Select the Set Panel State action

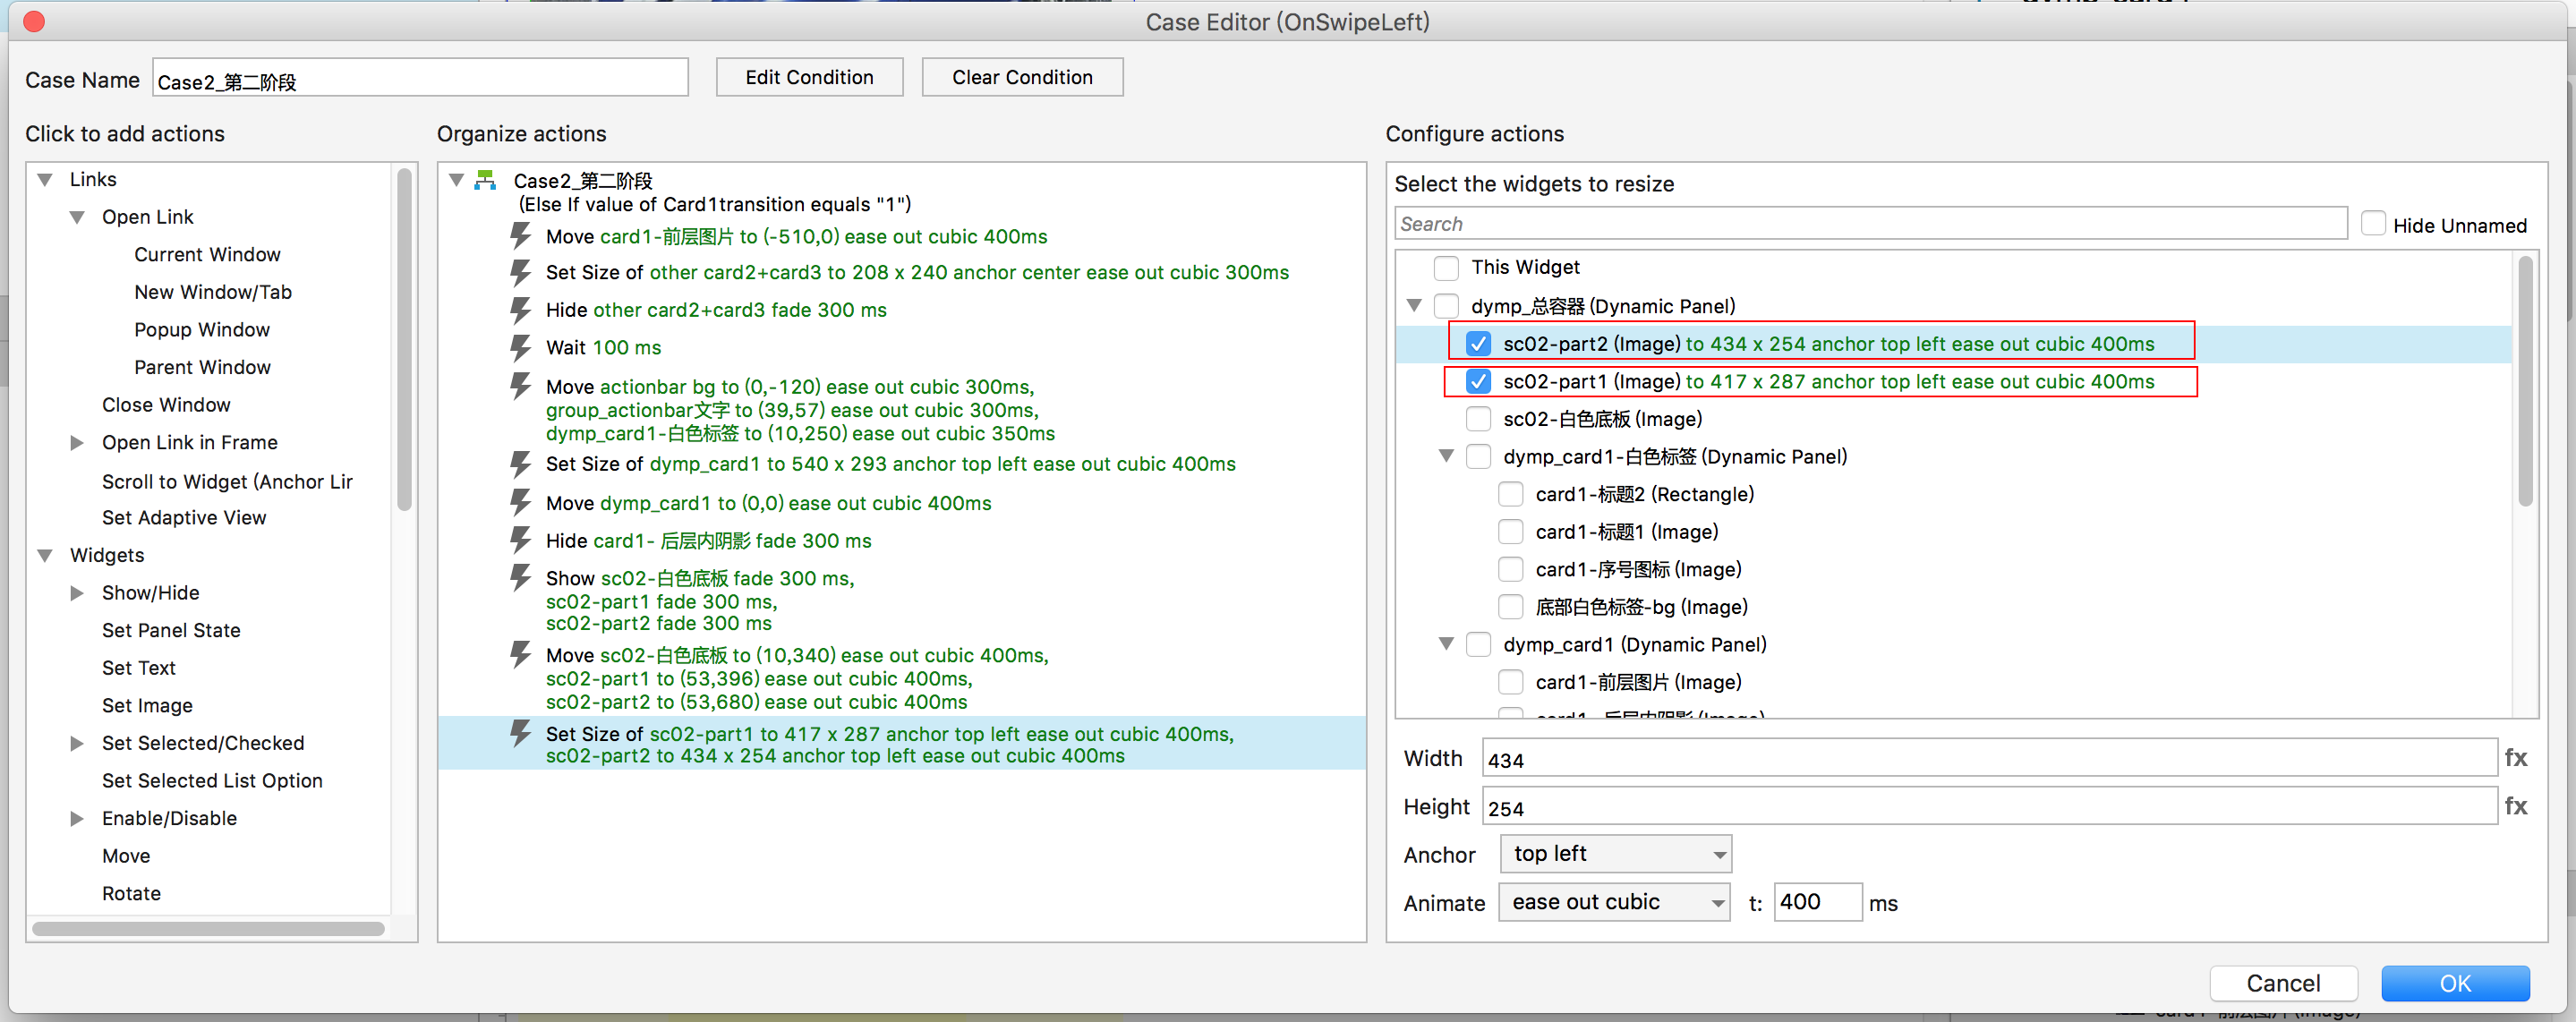(171, 631)
